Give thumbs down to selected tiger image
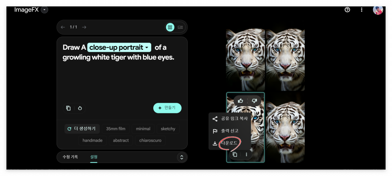The image size is (392, 176). point(255,101)
